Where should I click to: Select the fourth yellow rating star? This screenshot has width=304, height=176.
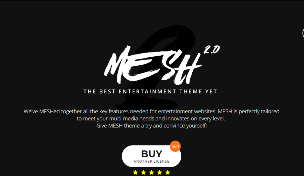[159, 172]
